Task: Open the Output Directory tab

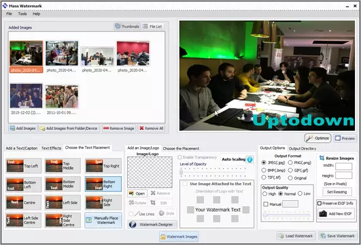Action: (302, 148)
